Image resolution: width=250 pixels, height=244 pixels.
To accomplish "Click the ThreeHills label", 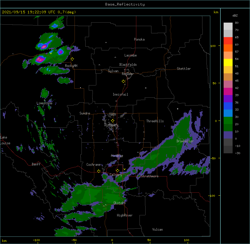I will pyautogui.click(x=155, y=121).
